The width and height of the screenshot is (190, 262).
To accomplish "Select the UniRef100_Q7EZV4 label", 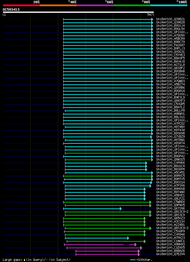I will pos(170,254).
